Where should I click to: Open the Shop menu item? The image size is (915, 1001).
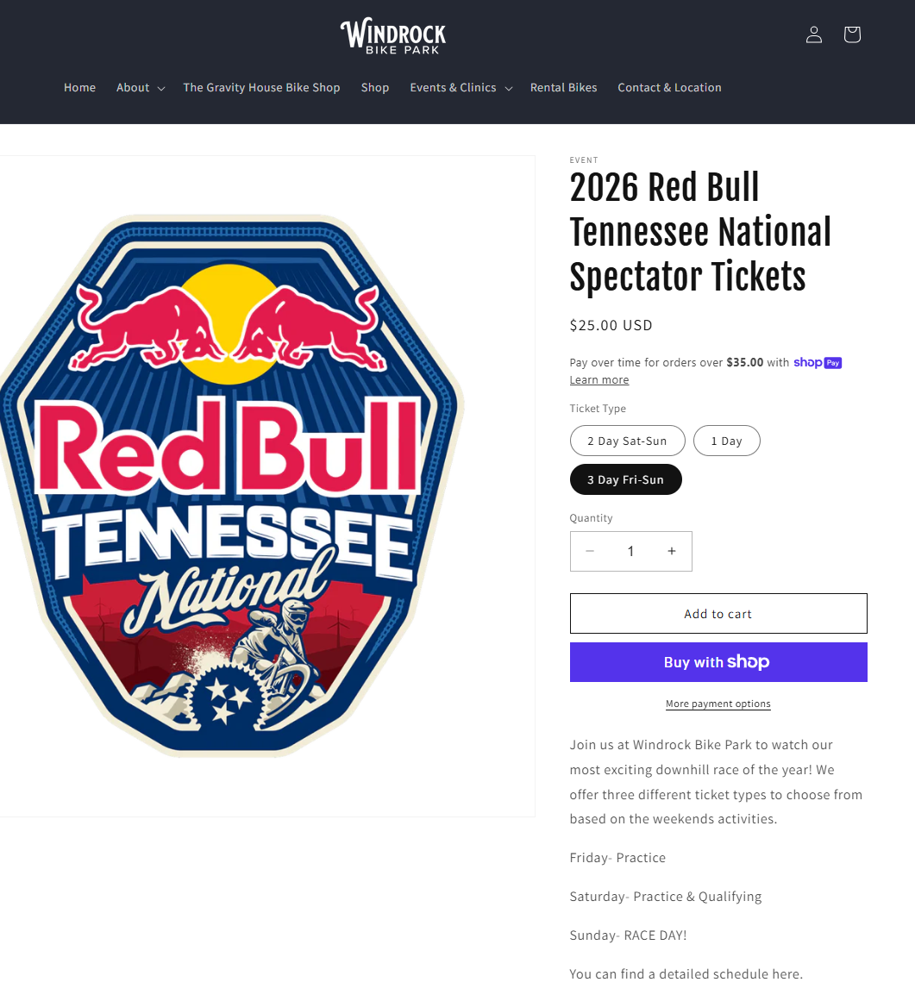(x=375, y=88)
